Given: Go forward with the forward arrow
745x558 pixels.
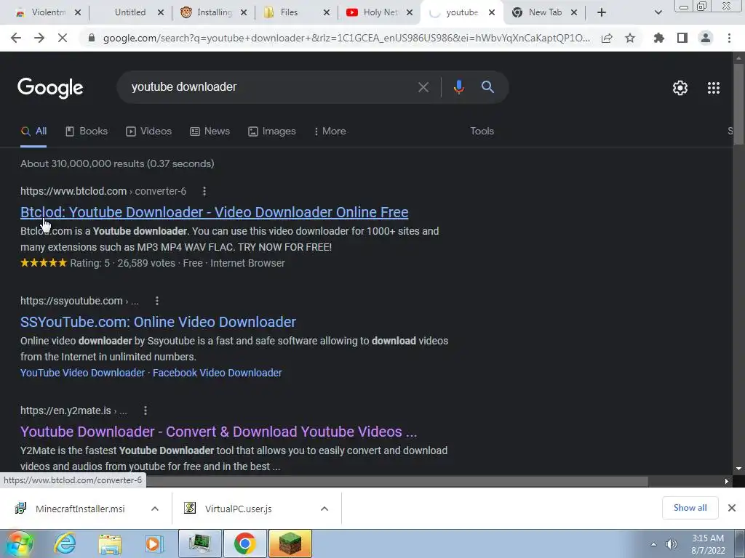Looking at the screenshot, I should (x=39, y=38).
